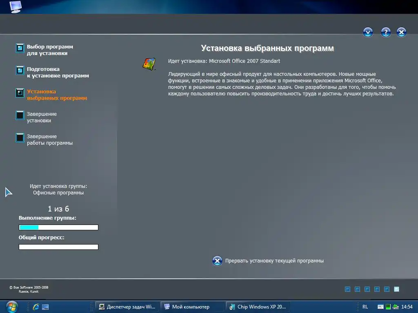
Task: Click the Общий прогресс progress bar
Action: click(x=58, y=247)
